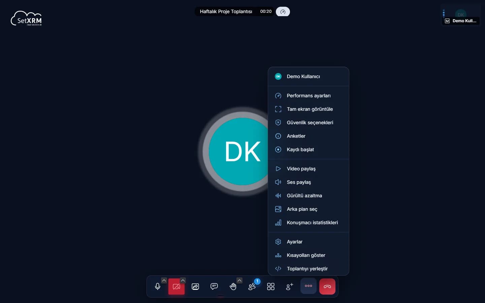Click the 00:20 meeting timer
Image resolution: width=485 pixels, height=303 pixels.
pyautogui.click(x=266, y=11)
